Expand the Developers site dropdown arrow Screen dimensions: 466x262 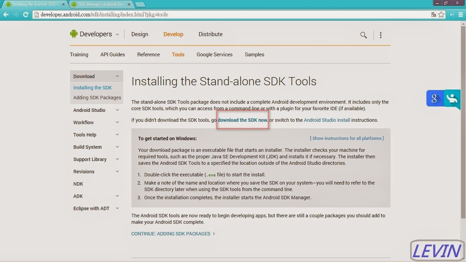[x=117, y=34]
